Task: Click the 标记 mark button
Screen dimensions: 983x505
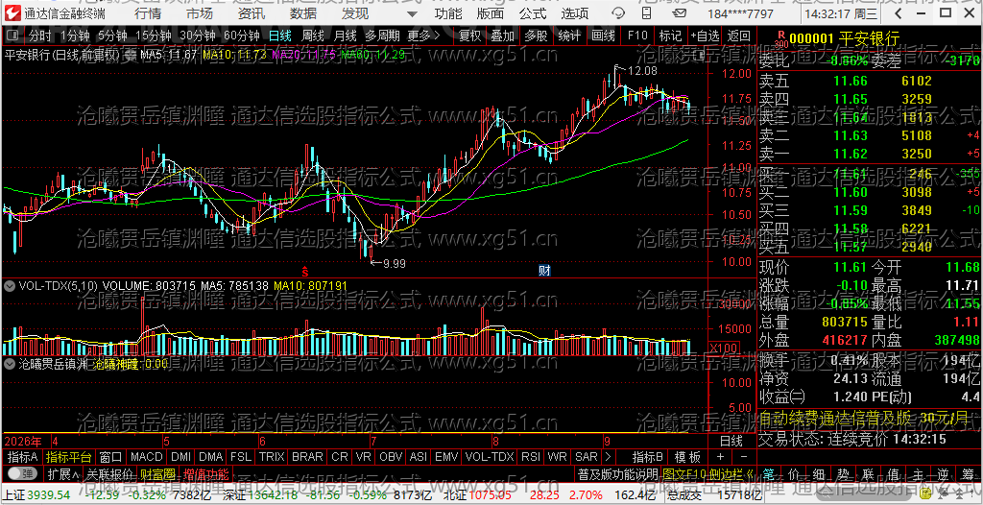Action: (670, 36)
